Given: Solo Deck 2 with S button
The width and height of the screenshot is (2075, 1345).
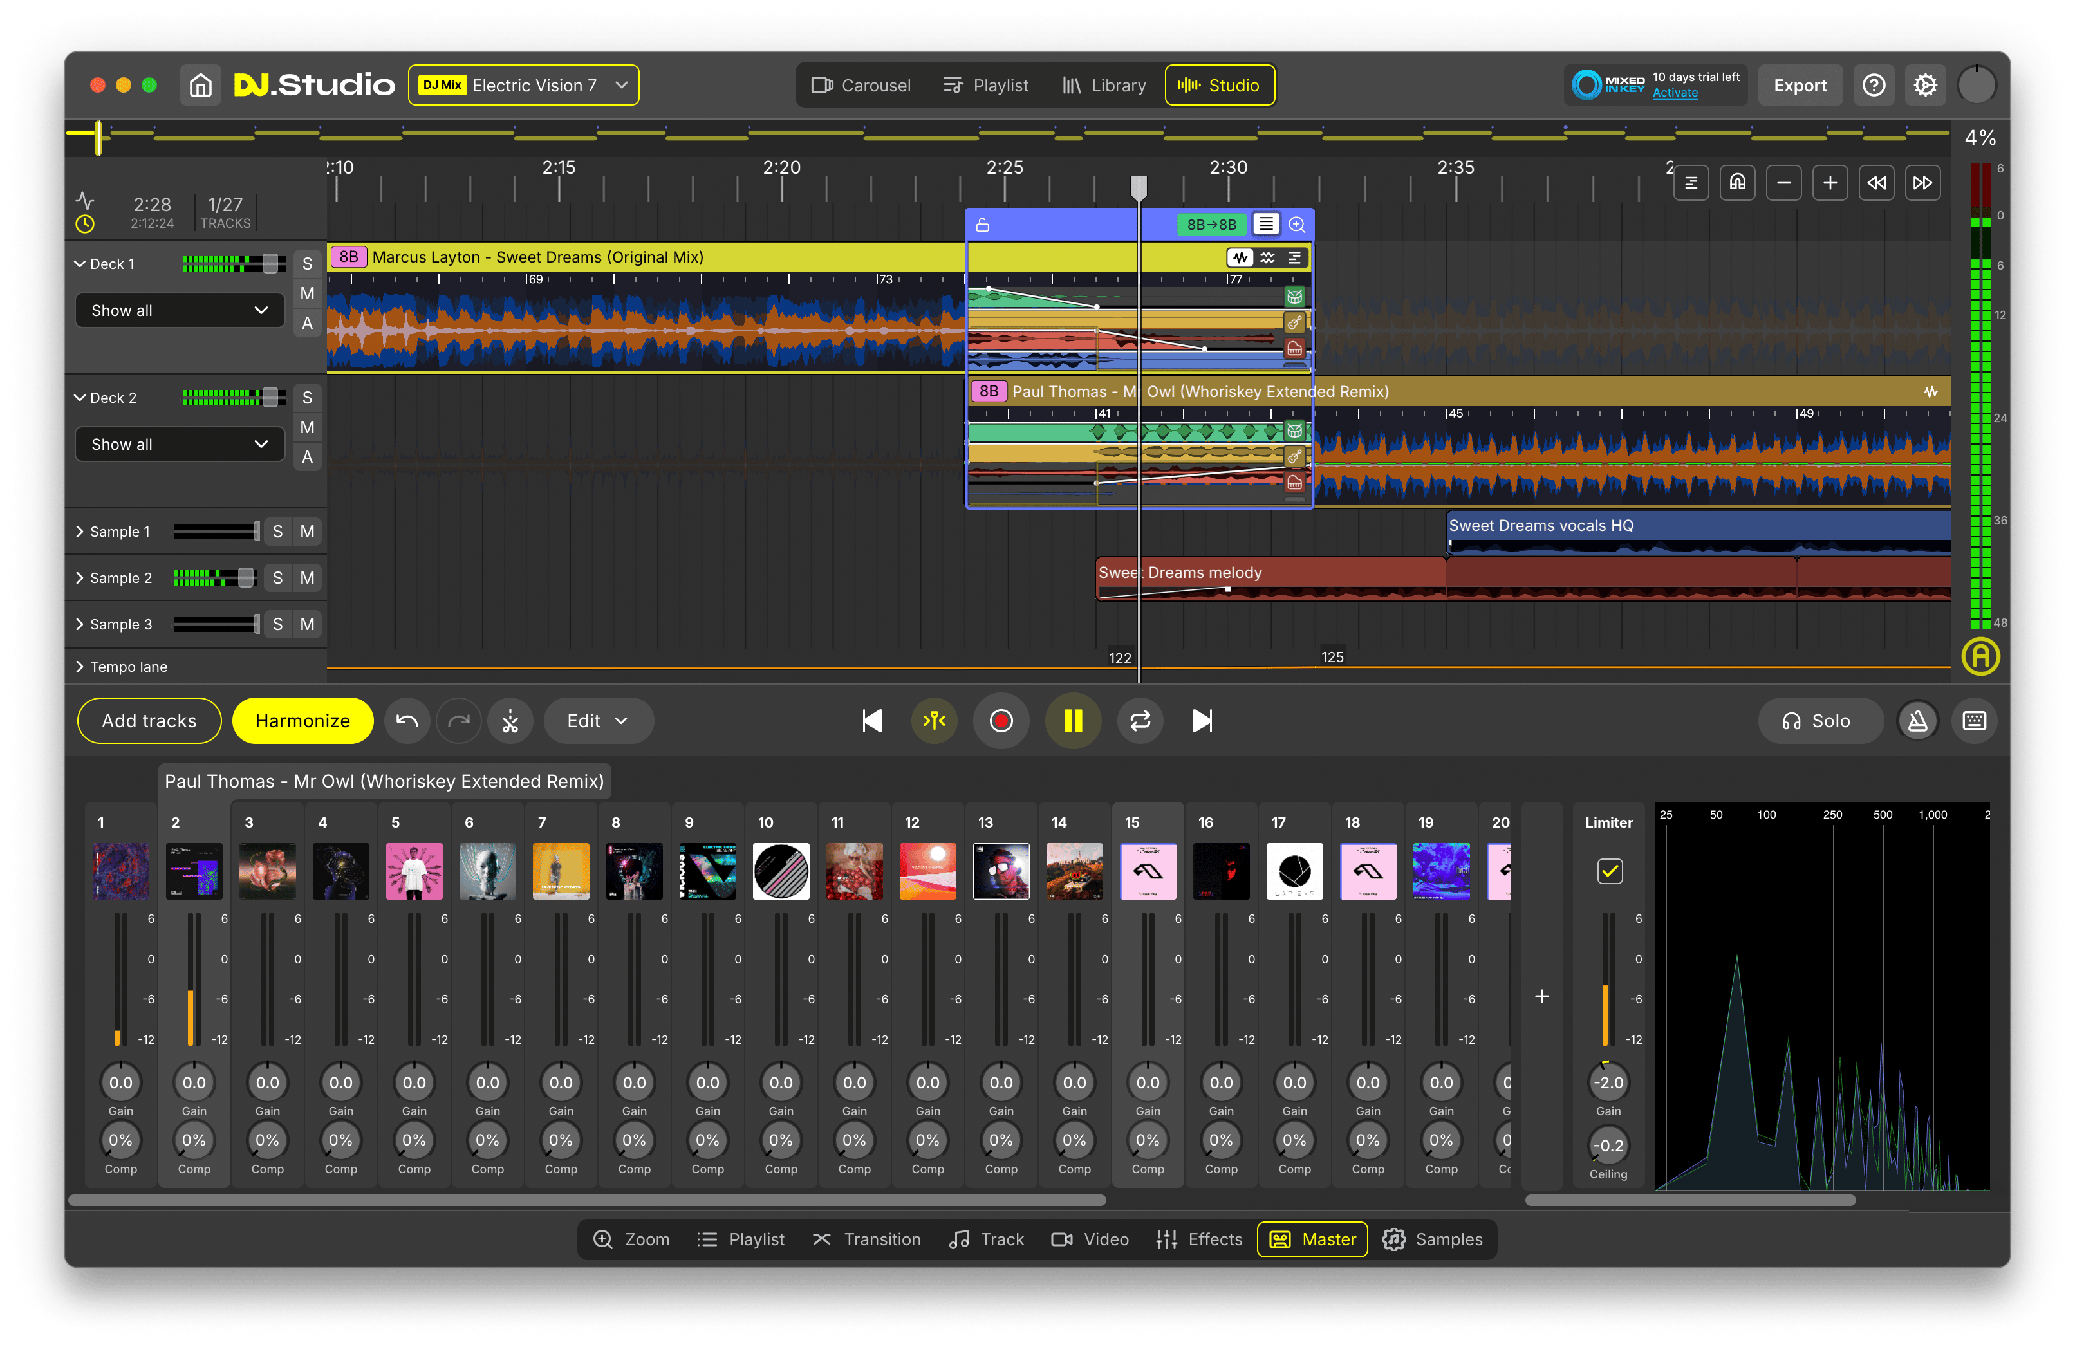Looking at the screenshot, I should 307,398.
